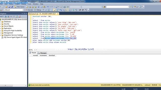The width and height of the screenshot is (161, 90).
Task: Switch to the Messages tab
Action: click(x=42, y=53)
